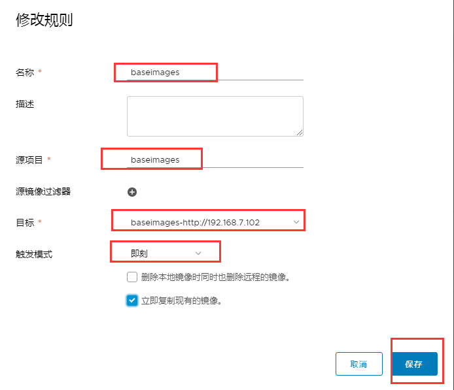
Task: Click the 源项目 field label
Action: 29,160
